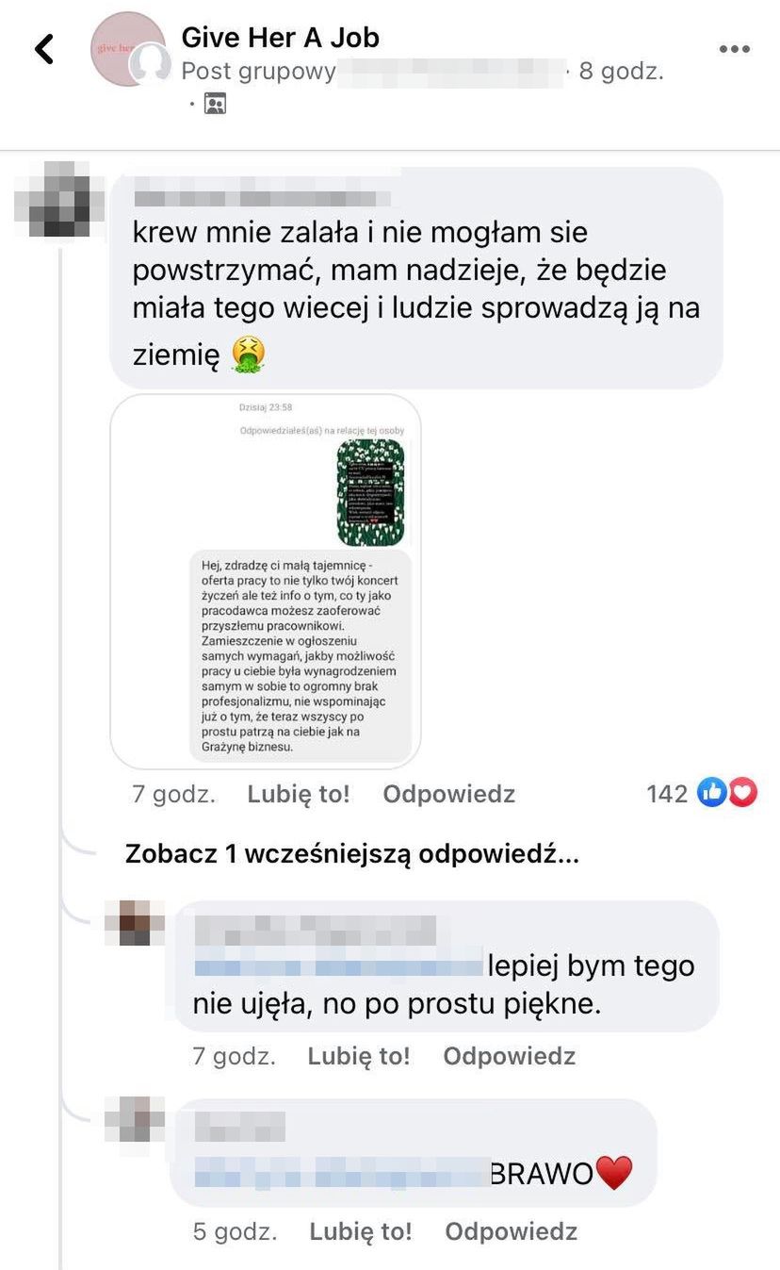Open the three-dot post options menu

click(x=735, y=49)
